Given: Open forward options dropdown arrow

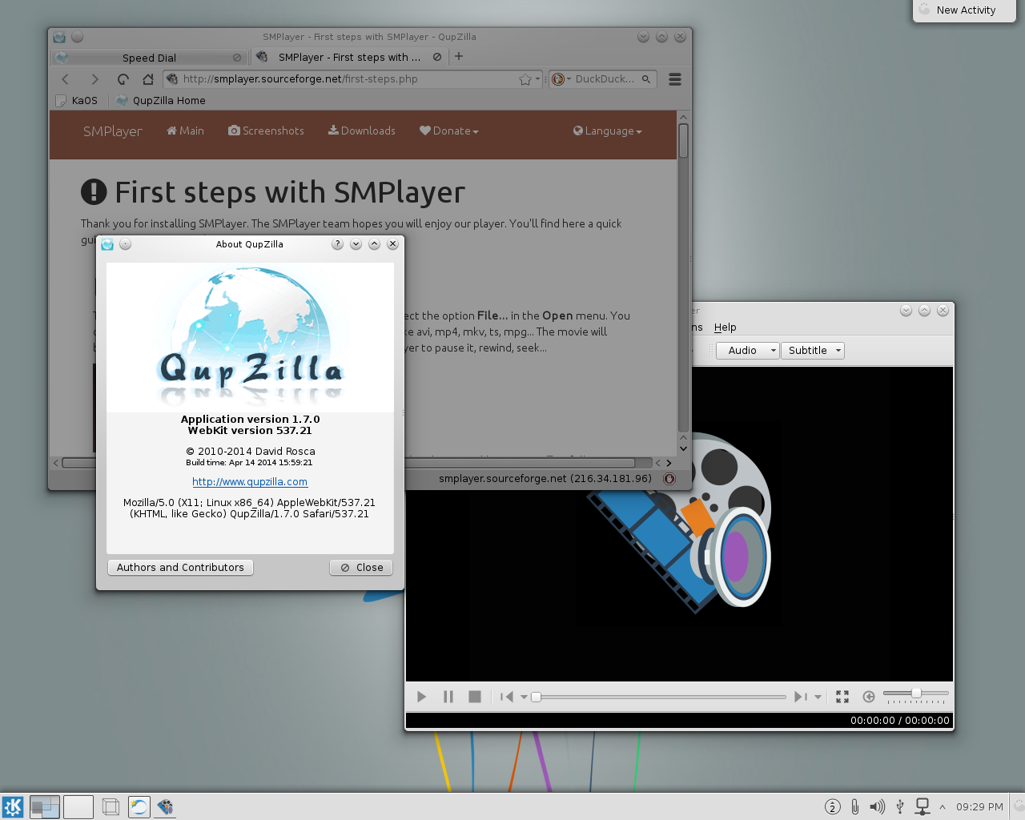Looking at the screenshot, I should (818, 697).
